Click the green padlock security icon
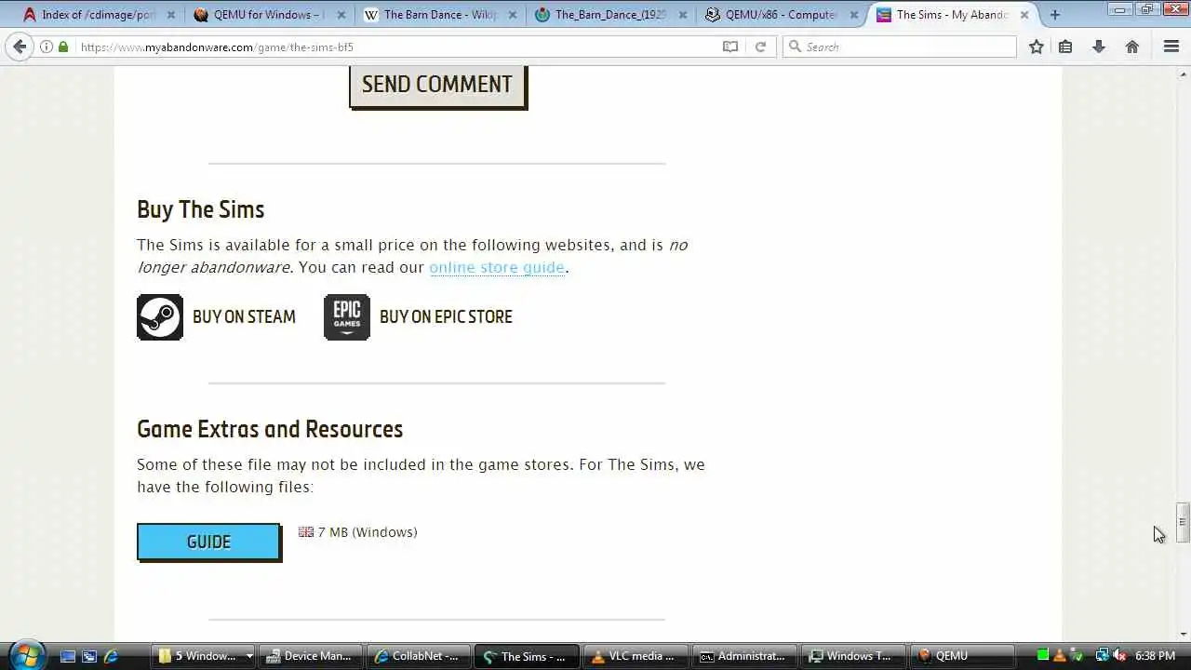The image size is (1191, 670). pos(63,47)
